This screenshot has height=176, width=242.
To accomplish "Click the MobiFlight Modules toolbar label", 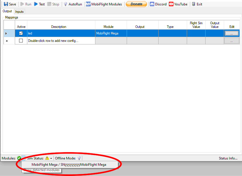I will tap(107, 4).
